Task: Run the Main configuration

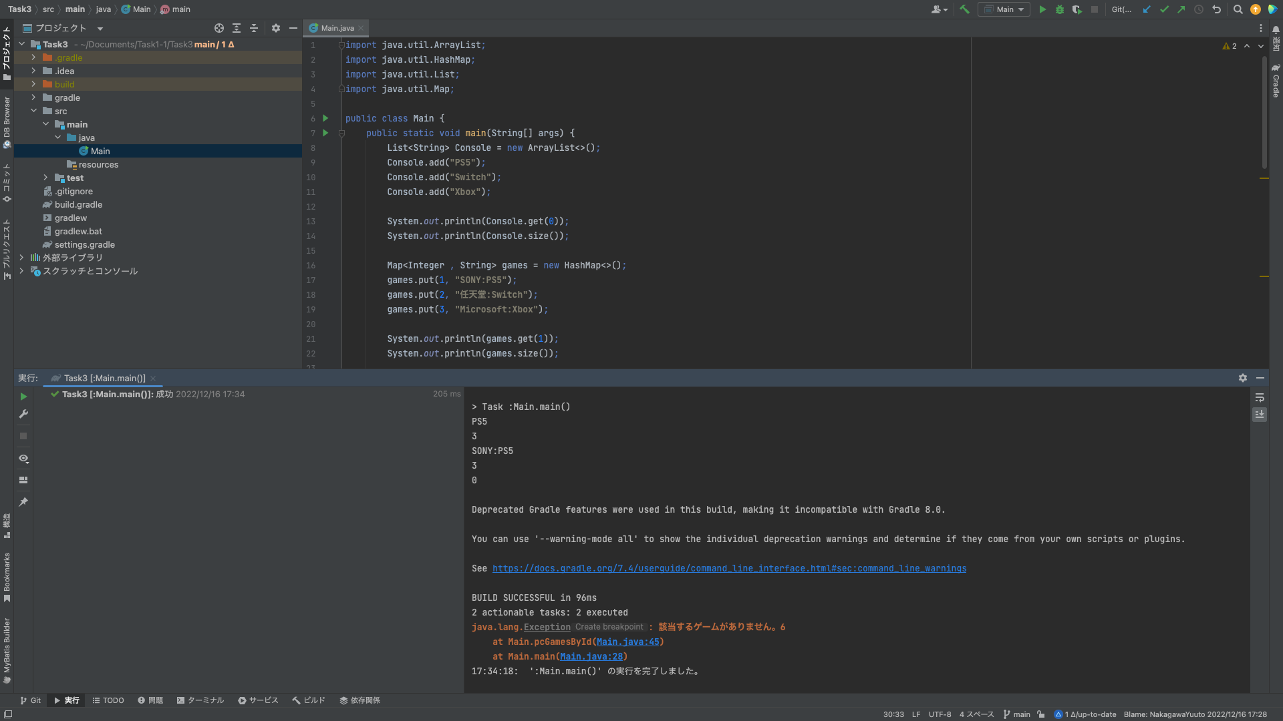Action: pyautogui.click(x=1042, y=9)
